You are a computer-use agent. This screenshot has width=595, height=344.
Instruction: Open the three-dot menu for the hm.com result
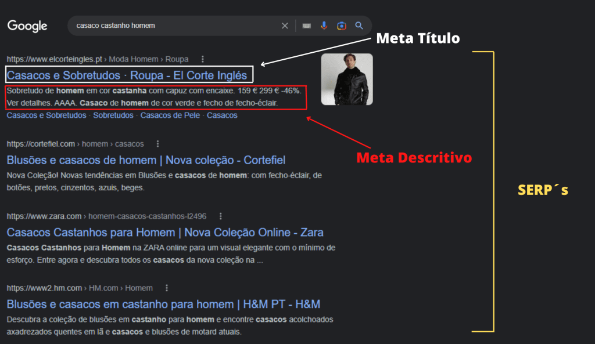pyautogui.click(x=167, y=288)
